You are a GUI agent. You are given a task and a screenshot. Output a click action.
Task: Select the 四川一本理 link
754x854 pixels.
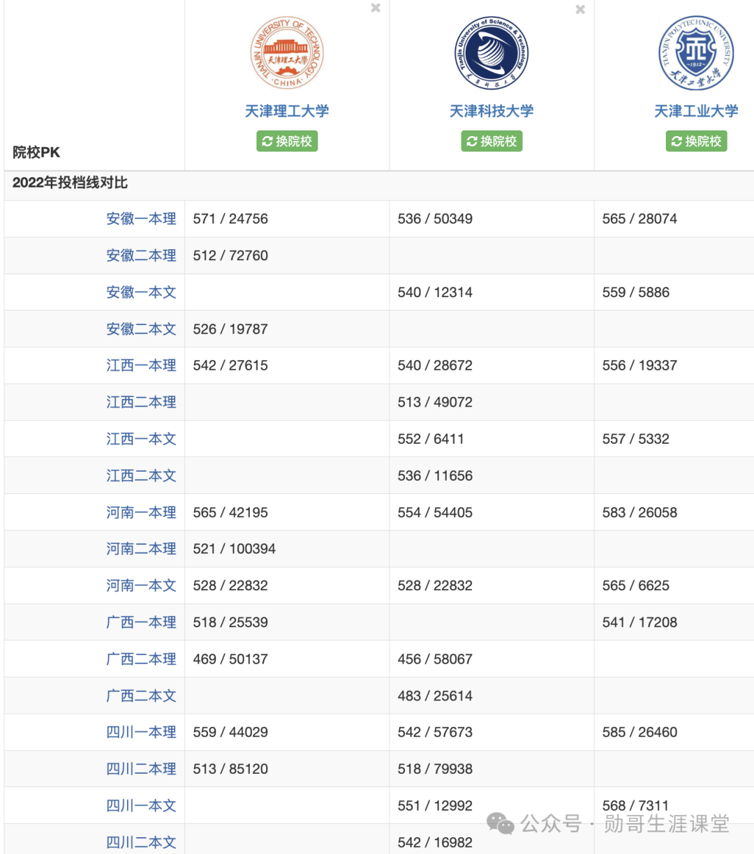coord(141,732)
